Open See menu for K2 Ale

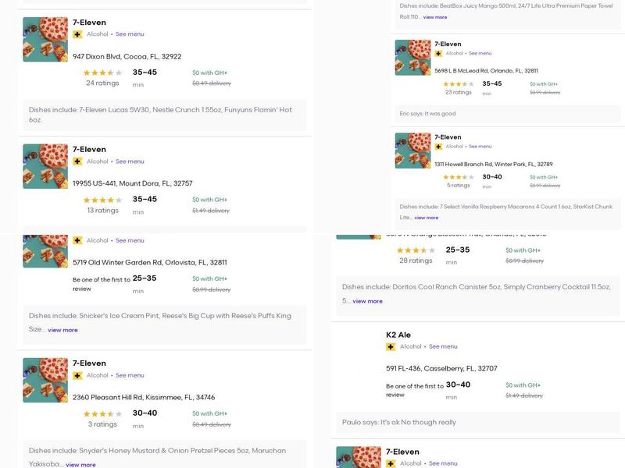tap(443, 346)
